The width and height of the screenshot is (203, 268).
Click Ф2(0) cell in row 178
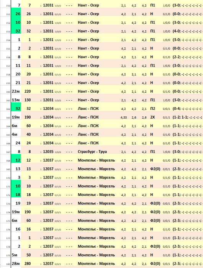pyautogui.click(x=155, y=247)
